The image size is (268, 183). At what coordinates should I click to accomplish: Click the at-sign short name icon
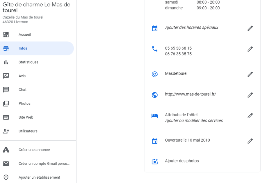(155, 74)
